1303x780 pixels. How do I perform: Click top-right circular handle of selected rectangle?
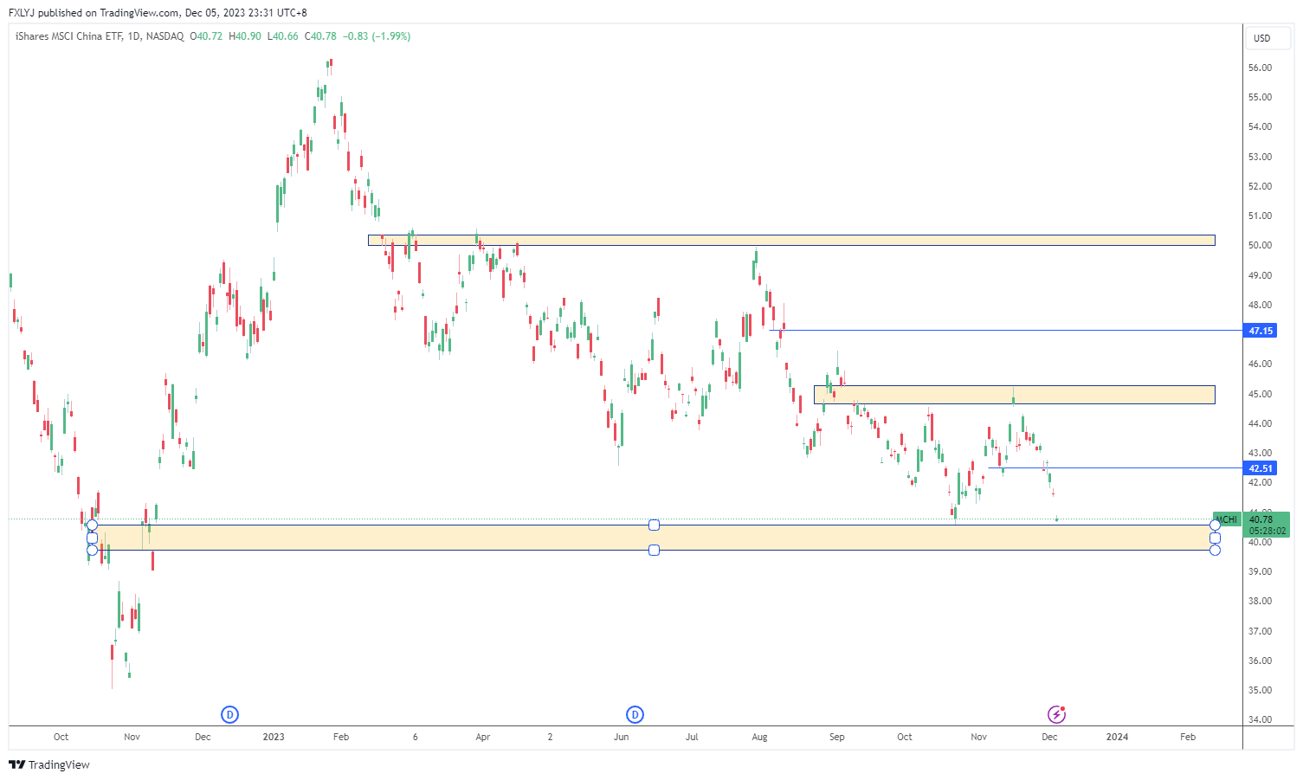point(1215,525)
